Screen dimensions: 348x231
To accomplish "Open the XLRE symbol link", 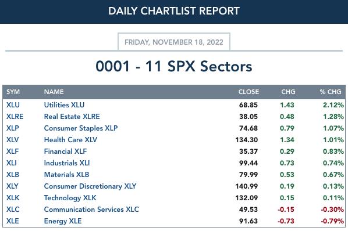I will point(15,117).
